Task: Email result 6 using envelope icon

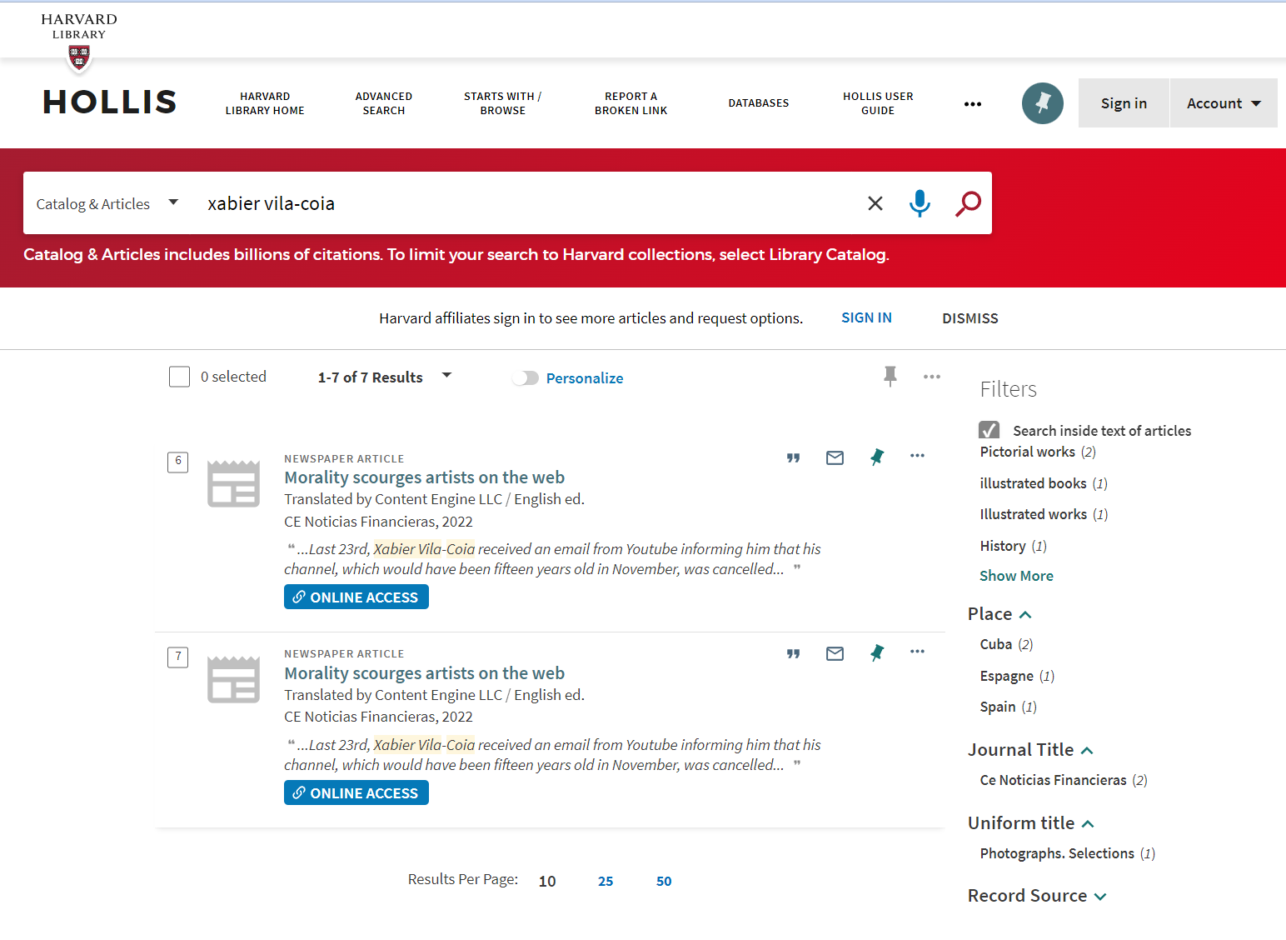Action: 835,457
